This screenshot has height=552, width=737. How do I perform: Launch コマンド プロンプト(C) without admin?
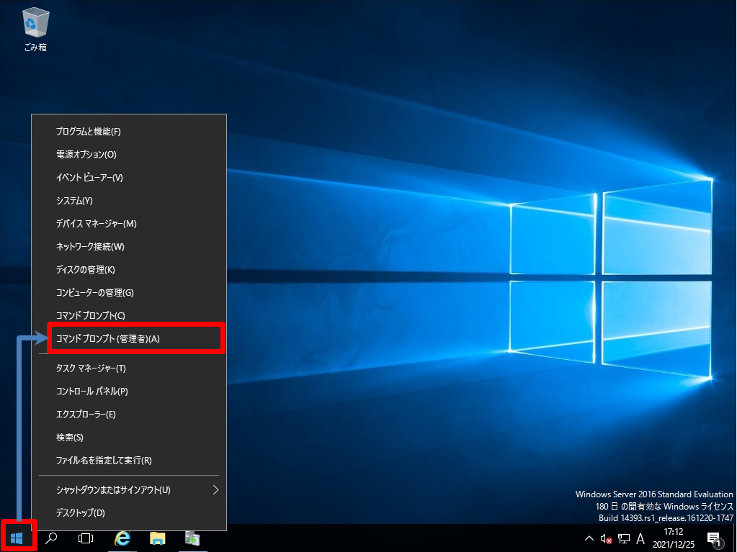pyautogui.click(x=129, y=315)
